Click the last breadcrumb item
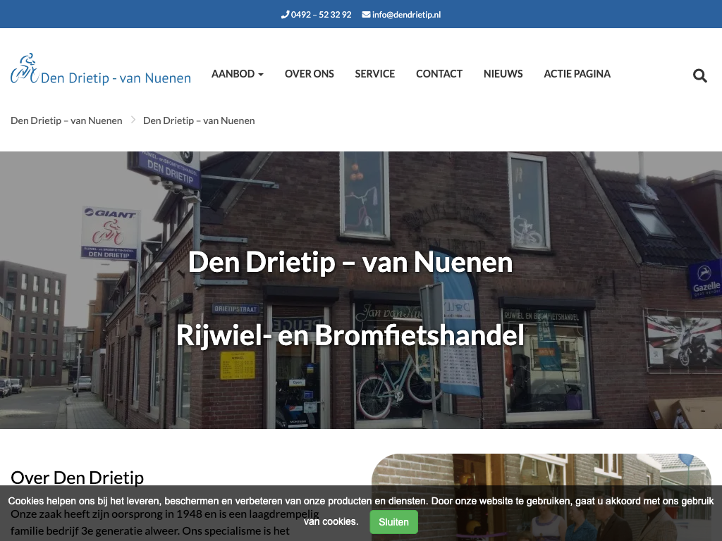 199,120
